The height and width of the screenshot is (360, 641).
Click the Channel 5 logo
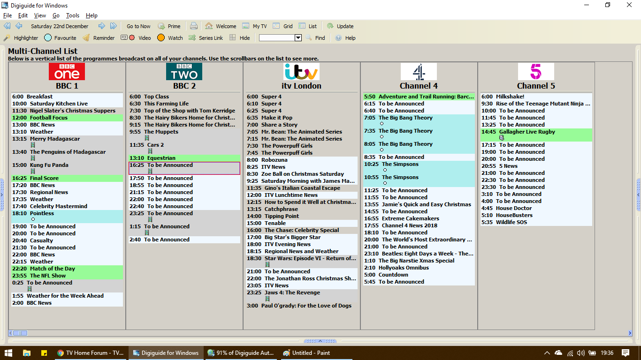[536, 72]
